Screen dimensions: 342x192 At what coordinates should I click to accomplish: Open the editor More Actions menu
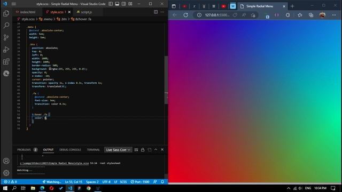(x=162, y=12)
